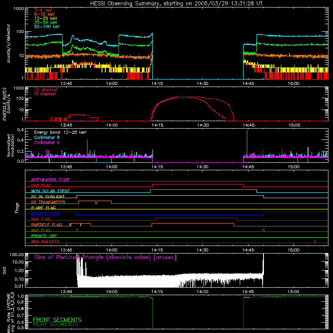Click the 'PARTICLE RATES Counts/s' axis label
This screenshot has height=333, width=333.
[6, 104]
